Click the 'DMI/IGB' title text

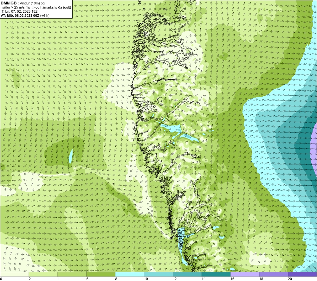coord(9,3)
